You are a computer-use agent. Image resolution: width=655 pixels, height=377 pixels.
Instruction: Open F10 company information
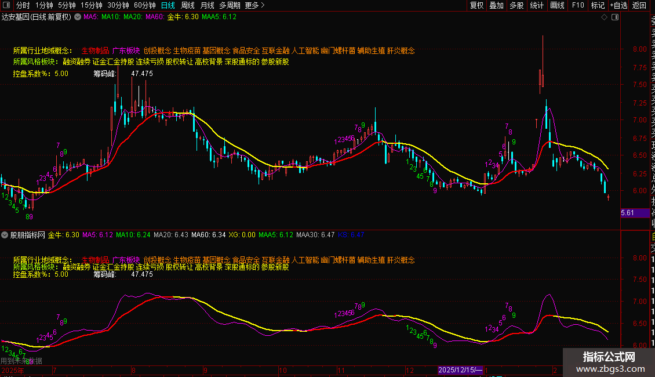578,5
